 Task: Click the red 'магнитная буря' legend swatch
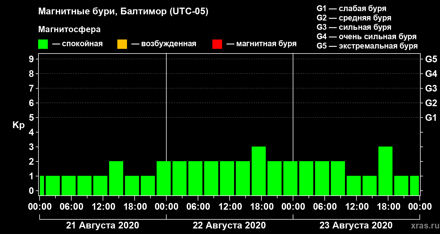click(217, 44)
